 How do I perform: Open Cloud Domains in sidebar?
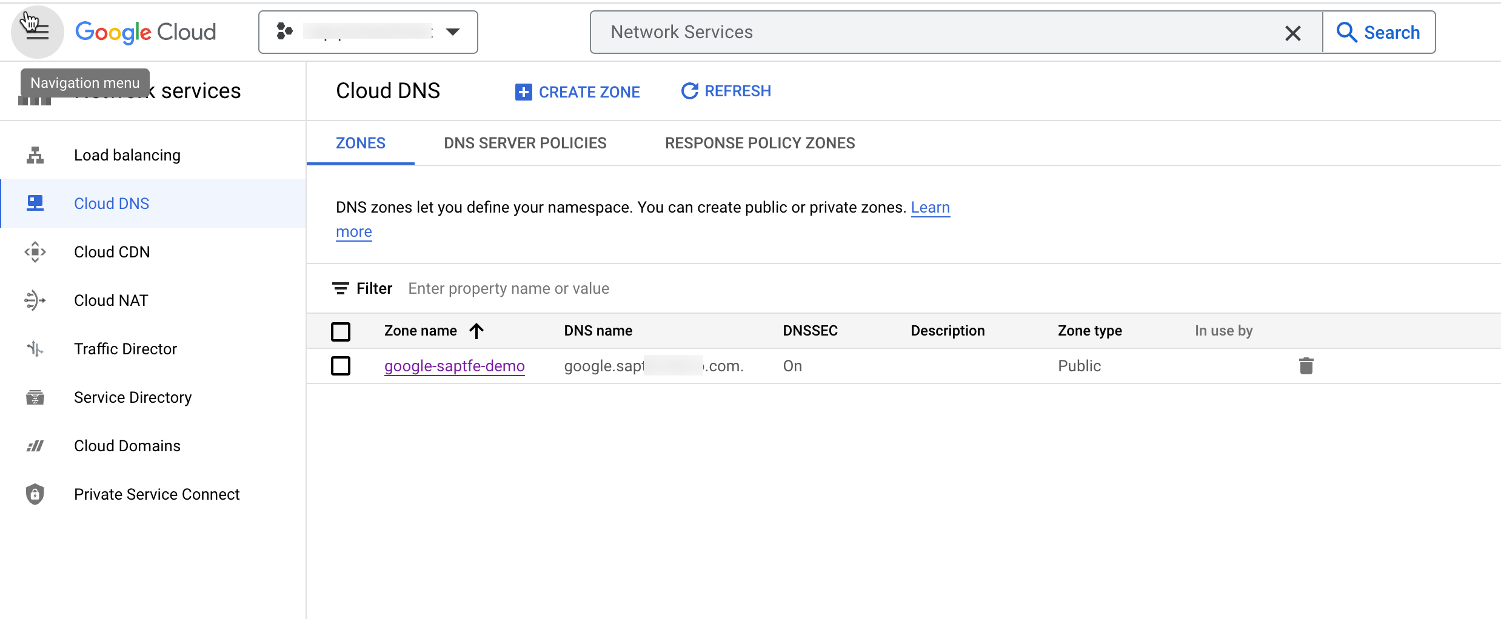(x=153, y=446)
